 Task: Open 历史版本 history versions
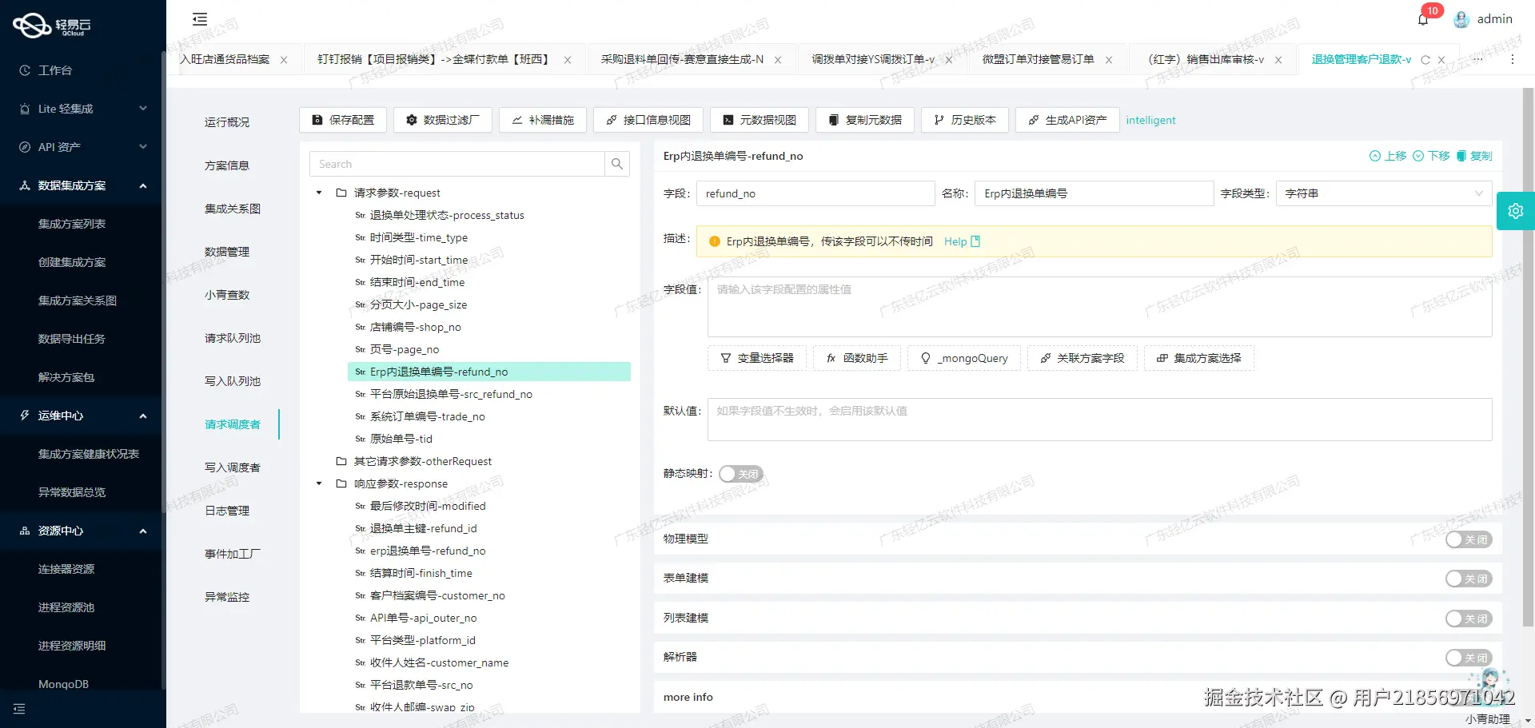click(x=964, y=120)
